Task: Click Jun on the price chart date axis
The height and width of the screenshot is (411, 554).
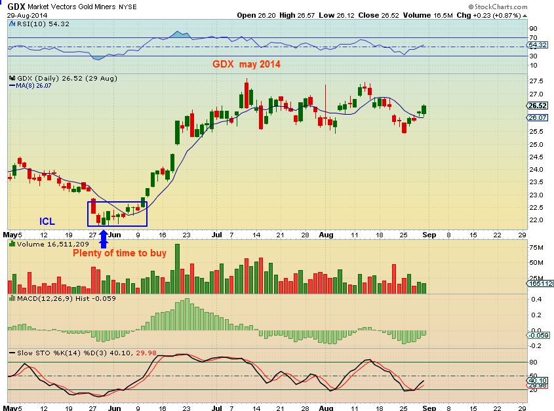Action: click(115, 235)
